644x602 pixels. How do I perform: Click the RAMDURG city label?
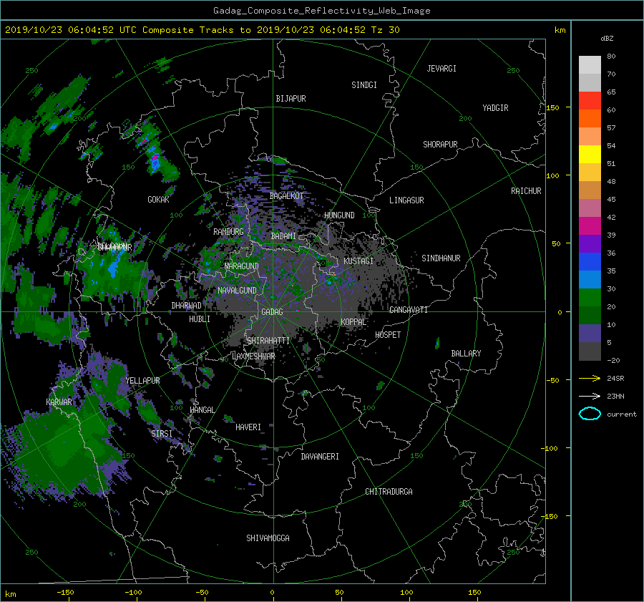click(228, 232)
